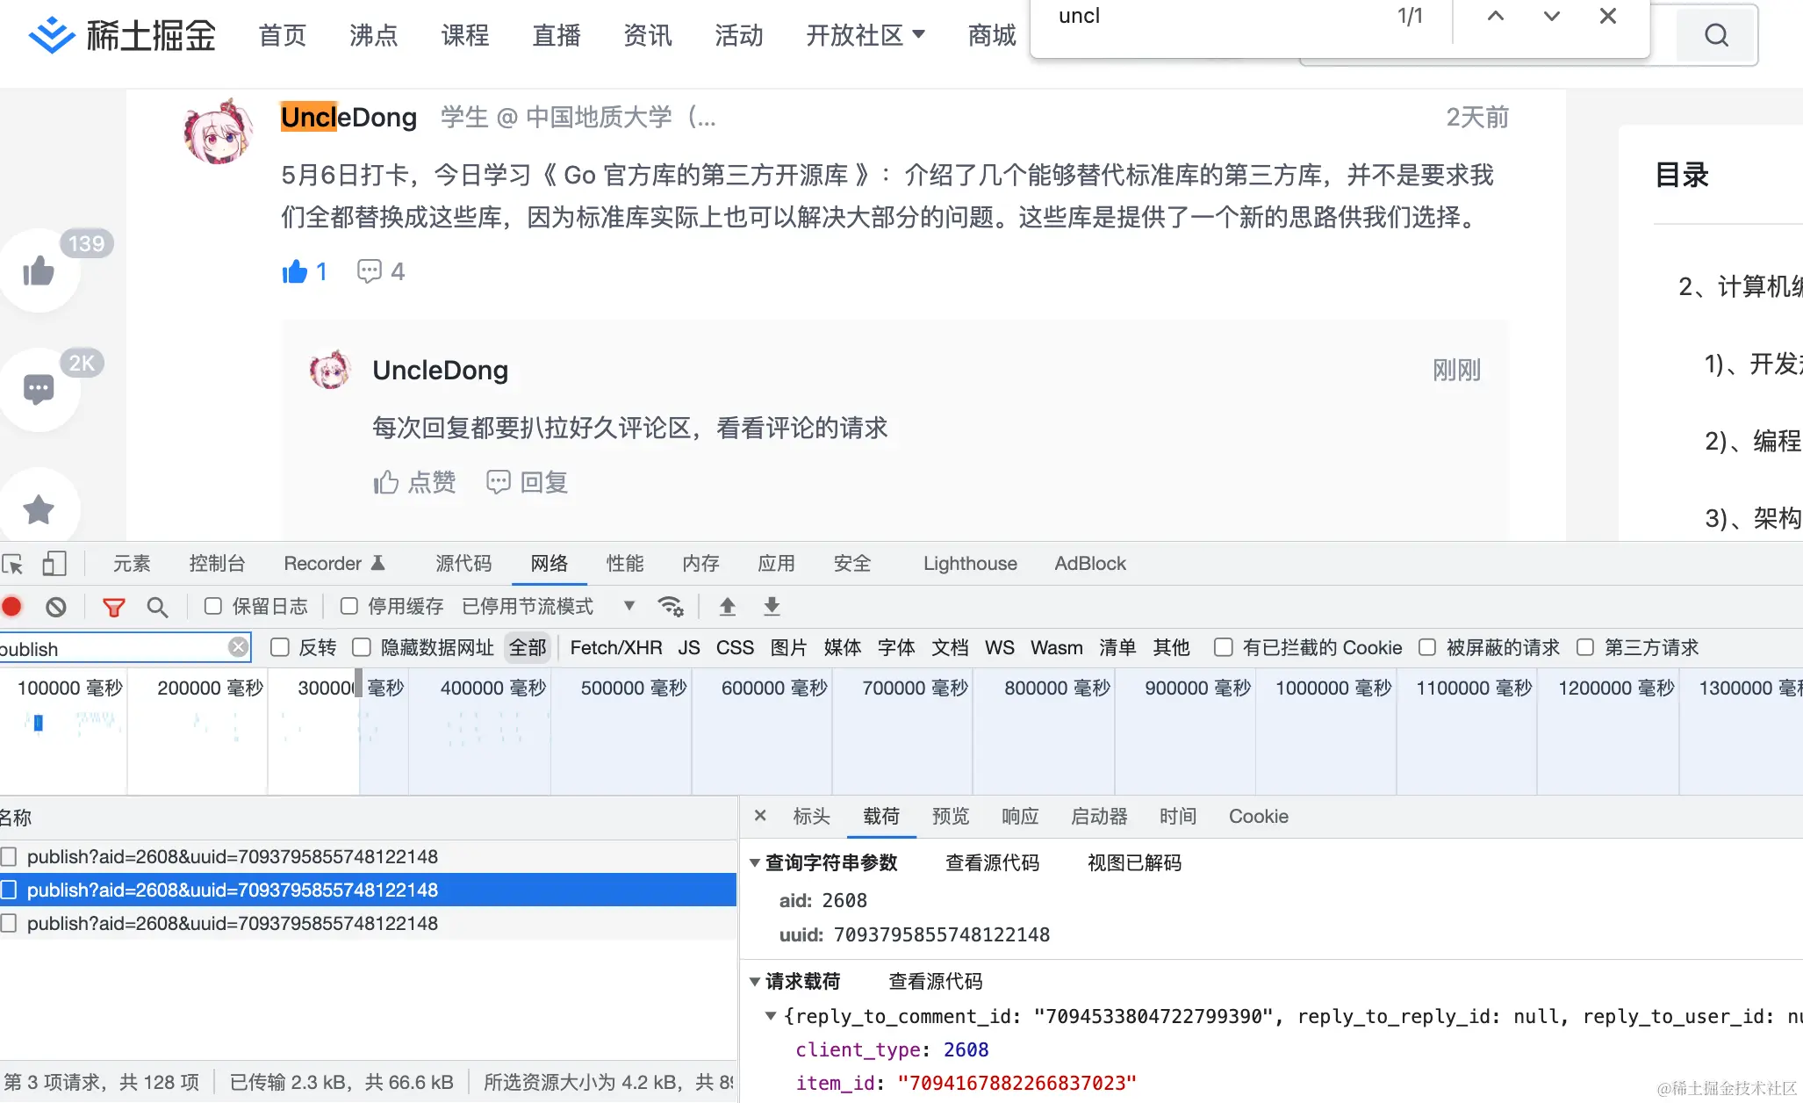The height and width of the screenshot is (1103, 1803).
Task: Open DevTools network search magnifier icon
Action: click(157, 607)
